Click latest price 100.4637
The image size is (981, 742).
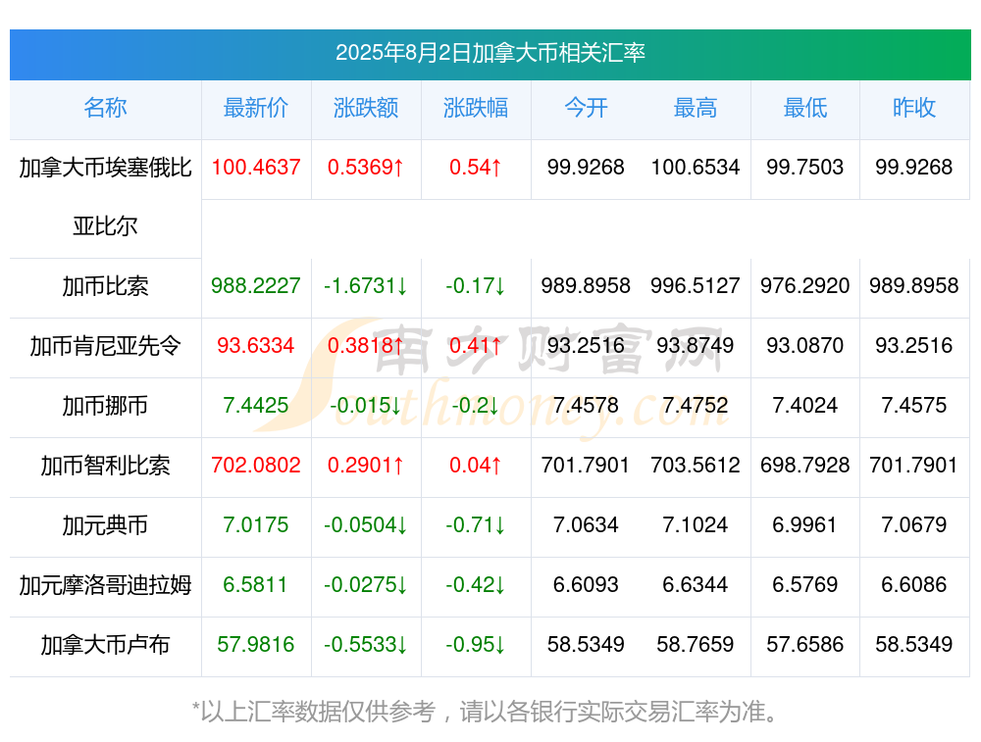(256, 168)
